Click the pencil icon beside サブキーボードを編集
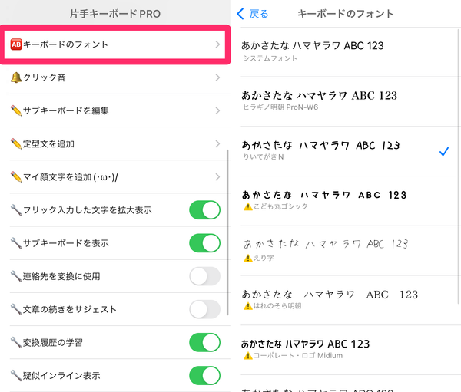The height and width of the screenshot is (392, 461). (16, 110)
